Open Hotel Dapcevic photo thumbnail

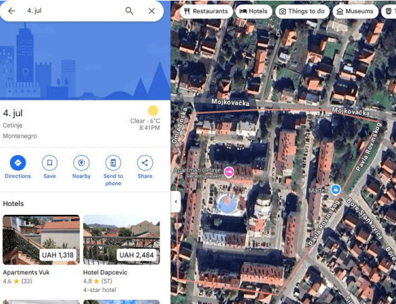coord(121,239)
